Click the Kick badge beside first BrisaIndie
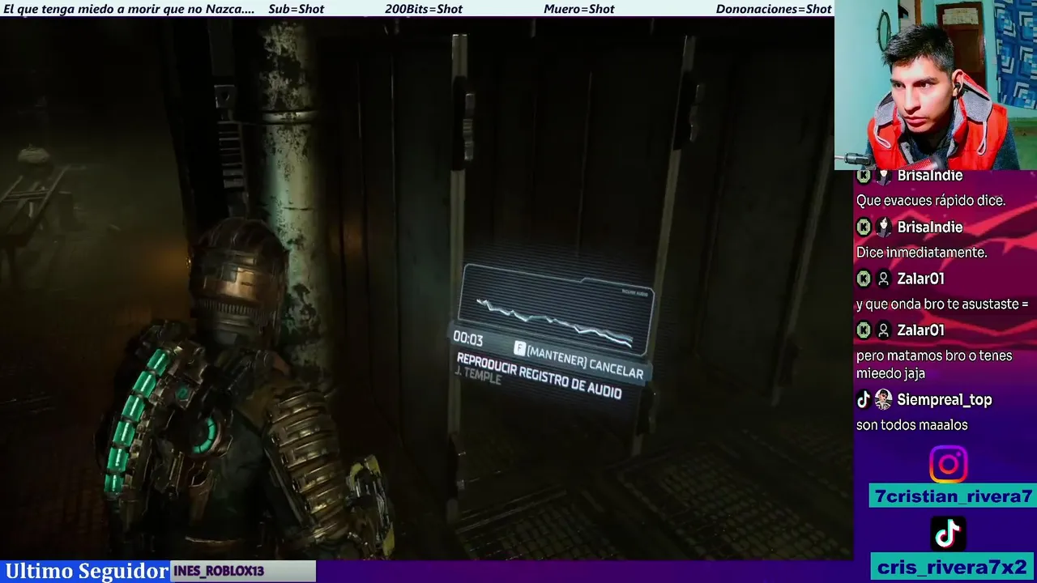The height and width of the screenshot is (583, 1037). [x=864, y=176]
